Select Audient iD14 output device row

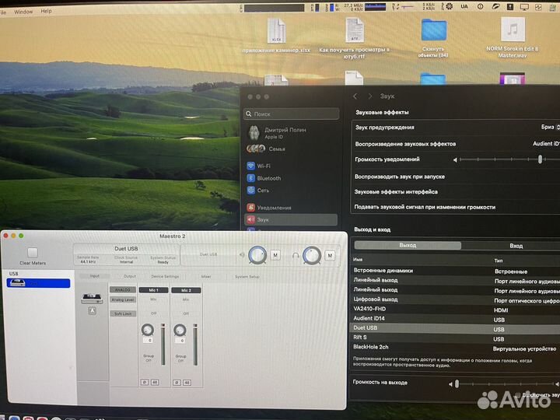pyautogui.click(x=456, y=319)
